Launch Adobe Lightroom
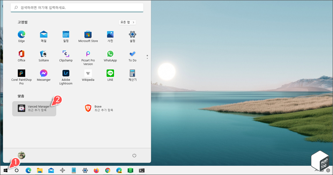Screen dimensions: 333x175 [x=66, y=77]
